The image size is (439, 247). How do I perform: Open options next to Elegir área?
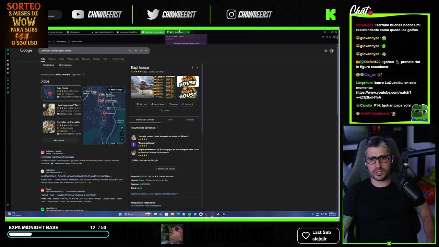83,74
